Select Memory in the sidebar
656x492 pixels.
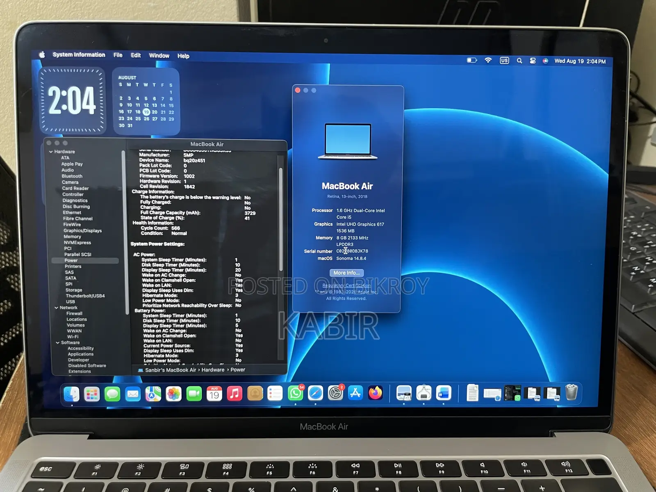coord(72,237)
